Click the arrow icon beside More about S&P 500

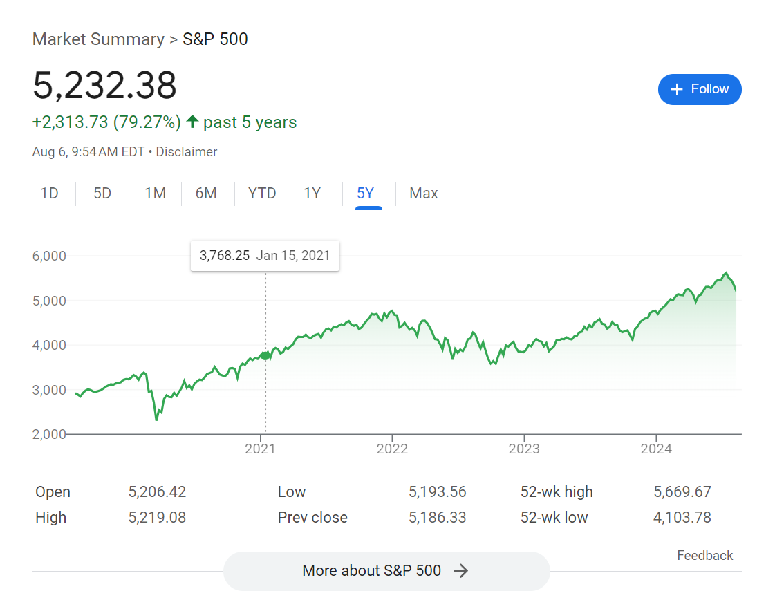[461, 571]
